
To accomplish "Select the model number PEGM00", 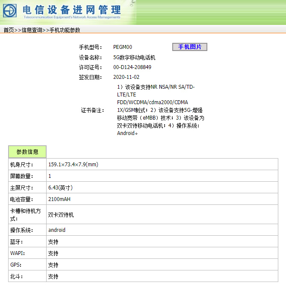I will coord(123,47).
